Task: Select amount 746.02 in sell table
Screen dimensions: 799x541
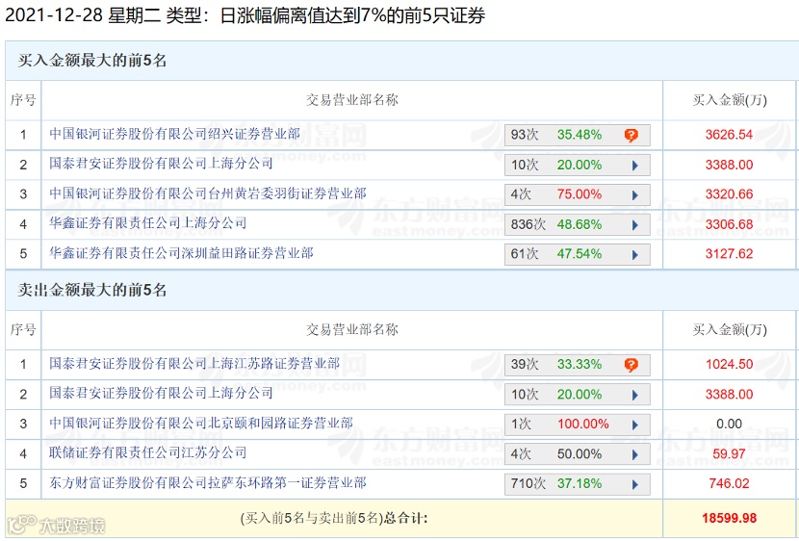Action: pyautogui.click(x=729, y=483)
